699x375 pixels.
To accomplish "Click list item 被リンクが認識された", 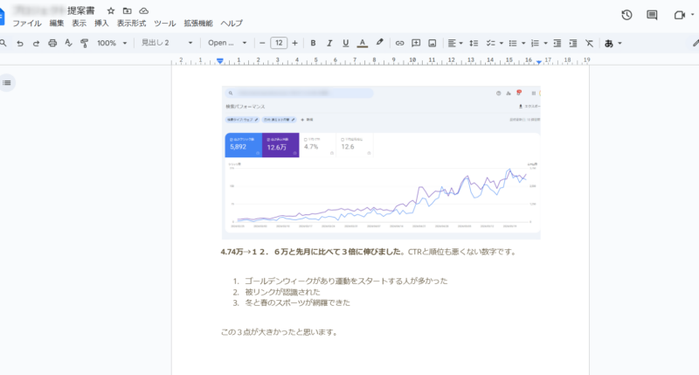I will point(282,292).
